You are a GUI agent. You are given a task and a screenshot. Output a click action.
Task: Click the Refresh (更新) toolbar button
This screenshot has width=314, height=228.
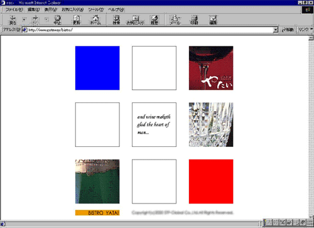click(x=77, y=20)
